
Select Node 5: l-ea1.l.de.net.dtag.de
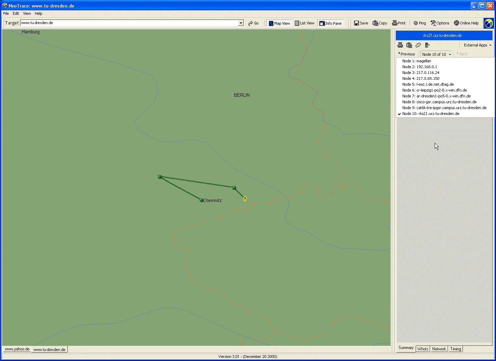(445, 84)
